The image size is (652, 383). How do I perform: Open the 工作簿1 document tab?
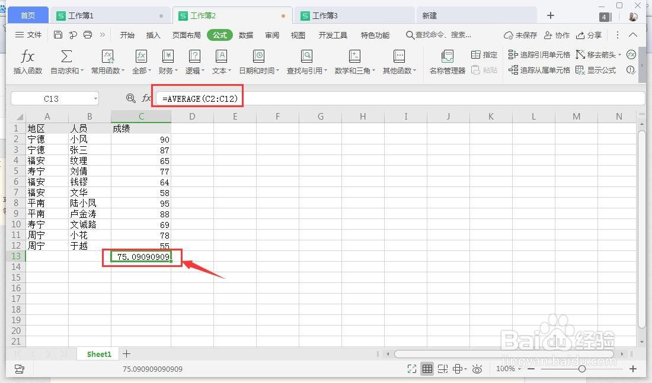point(110,16)
